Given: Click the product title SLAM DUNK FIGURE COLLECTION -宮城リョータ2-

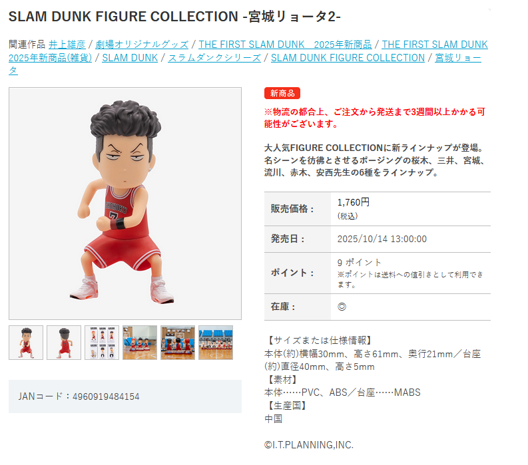Looking at the screenshot, I should pyautogui.click(x=174, y=17).
